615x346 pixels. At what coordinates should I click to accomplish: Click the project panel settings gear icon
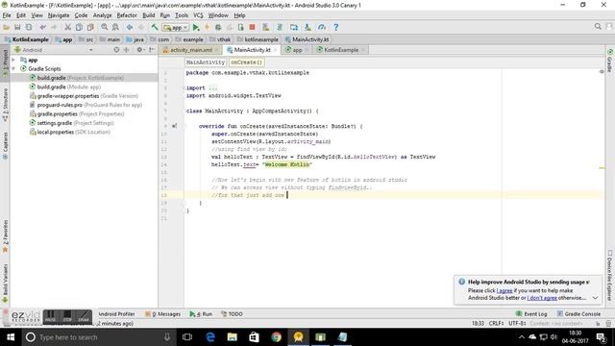(139, 50)
